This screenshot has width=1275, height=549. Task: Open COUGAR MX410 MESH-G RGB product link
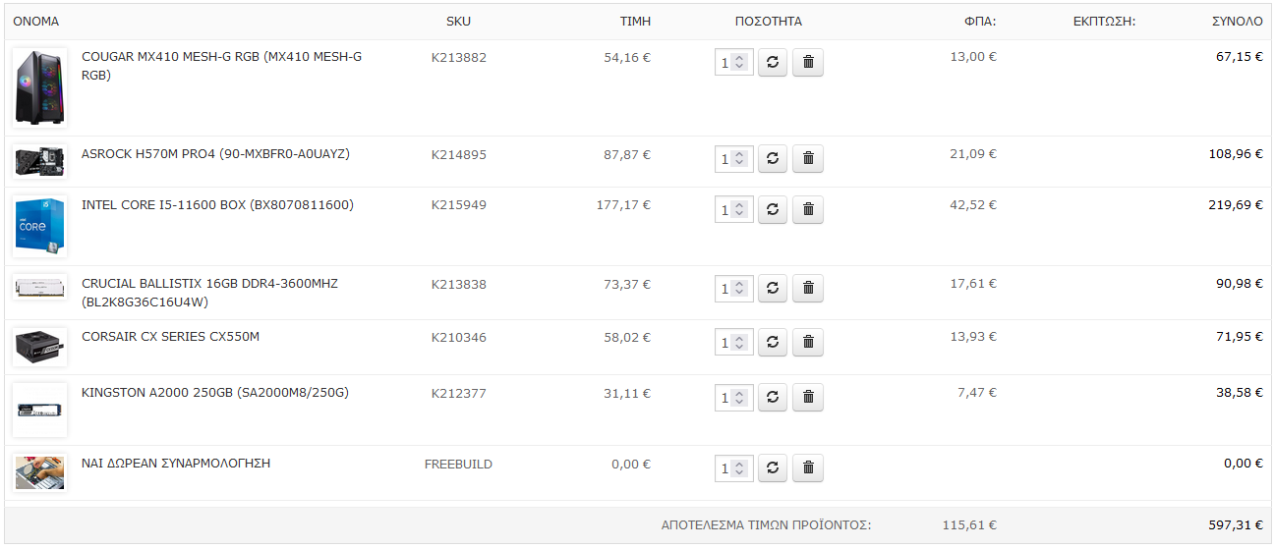[x=221, y=66]
